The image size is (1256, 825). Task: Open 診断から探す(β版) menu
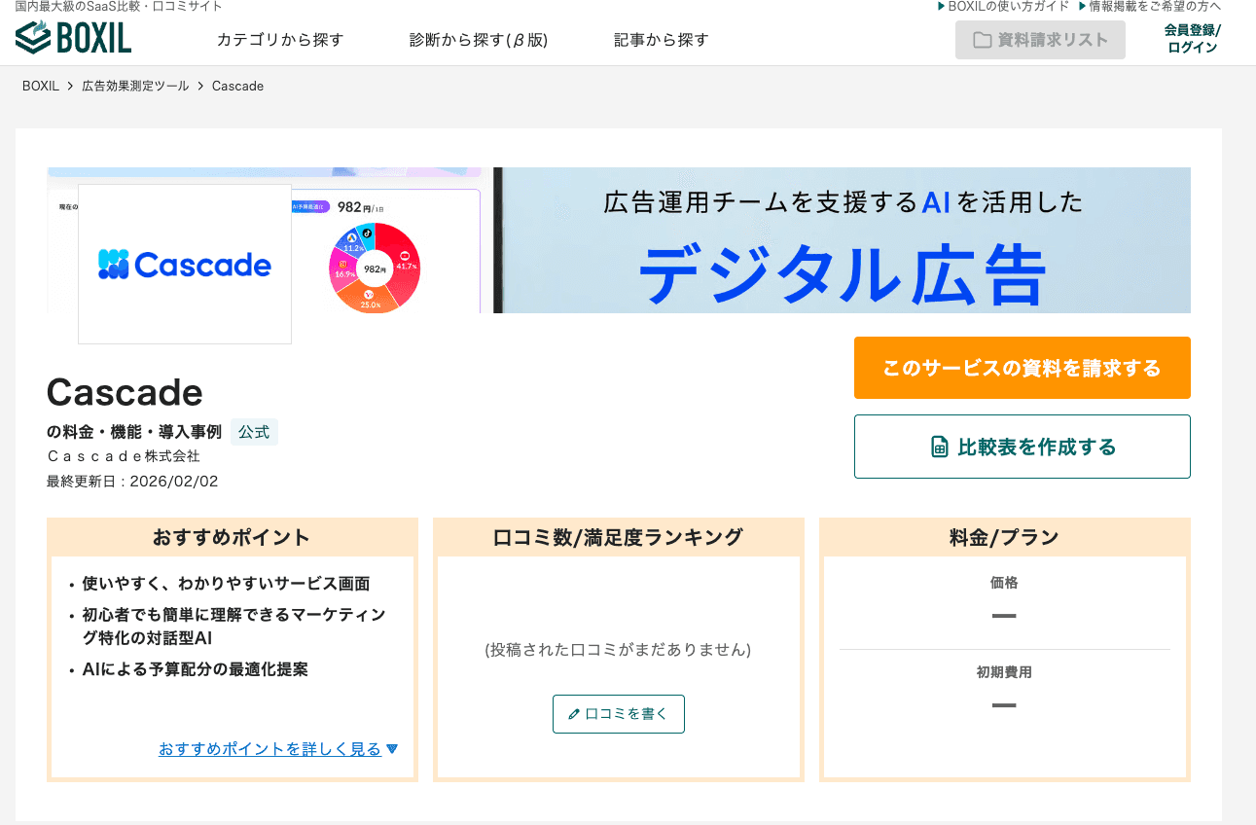(x=479, y=40)
